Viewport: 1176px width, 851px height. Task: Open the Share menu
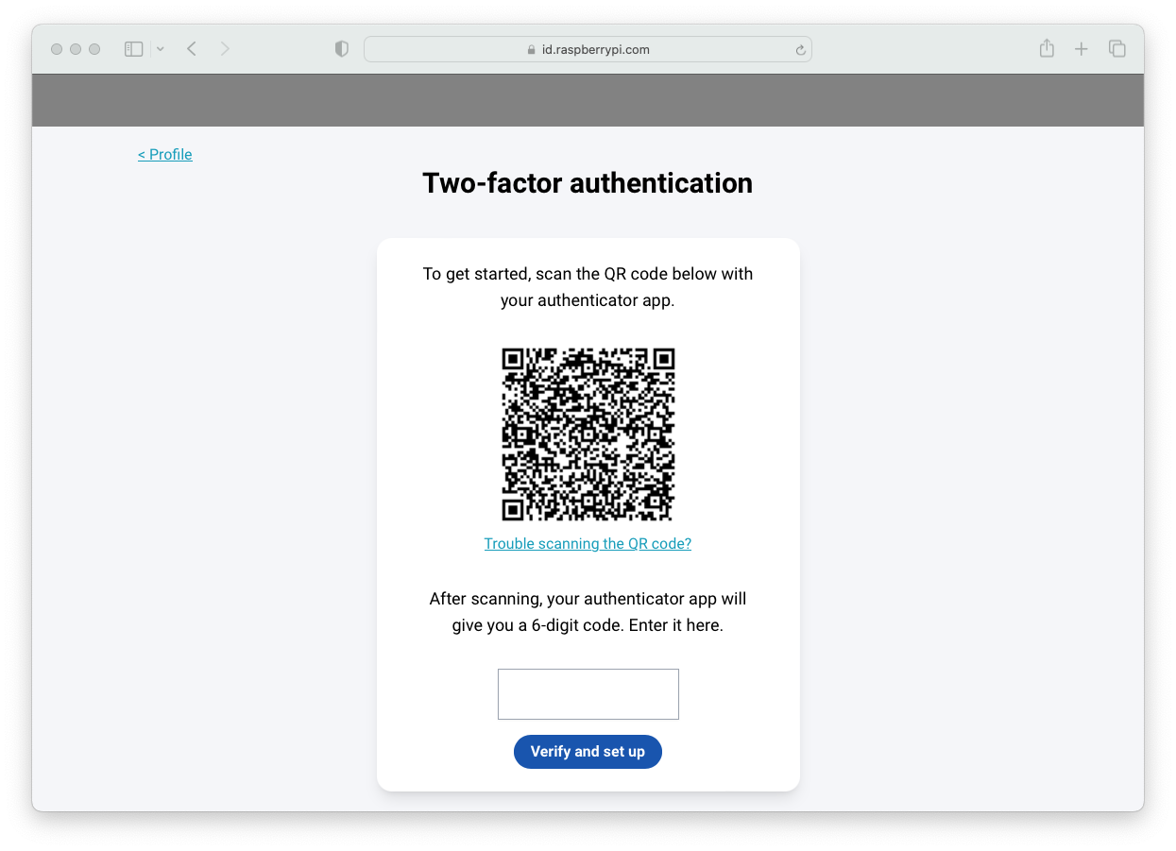pyautogui.click(x=1047, y=48)
